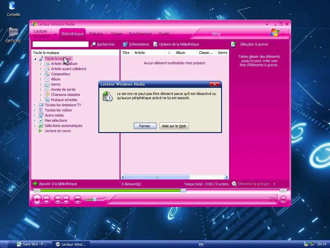Close the Lecteur Windows Media error dialog
Viewport: 330px width, 248px height.
click(x=214, y=84)
